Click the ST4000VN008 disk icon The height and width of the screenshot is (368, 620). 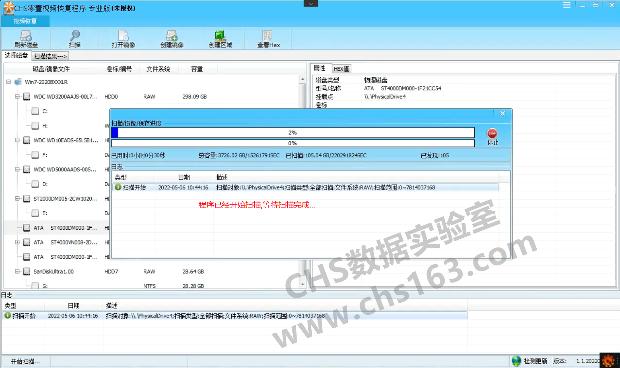(x=27, y=242)
